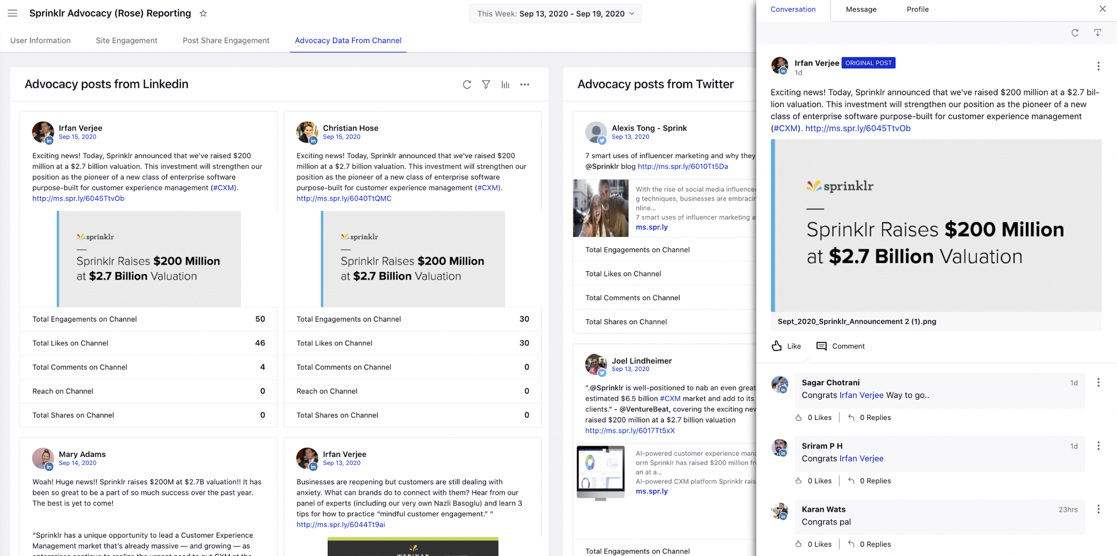Open link 6010Tt5Da in Alexis Tong tweet
1117x556 pixels.
click(x=683, y=166)
